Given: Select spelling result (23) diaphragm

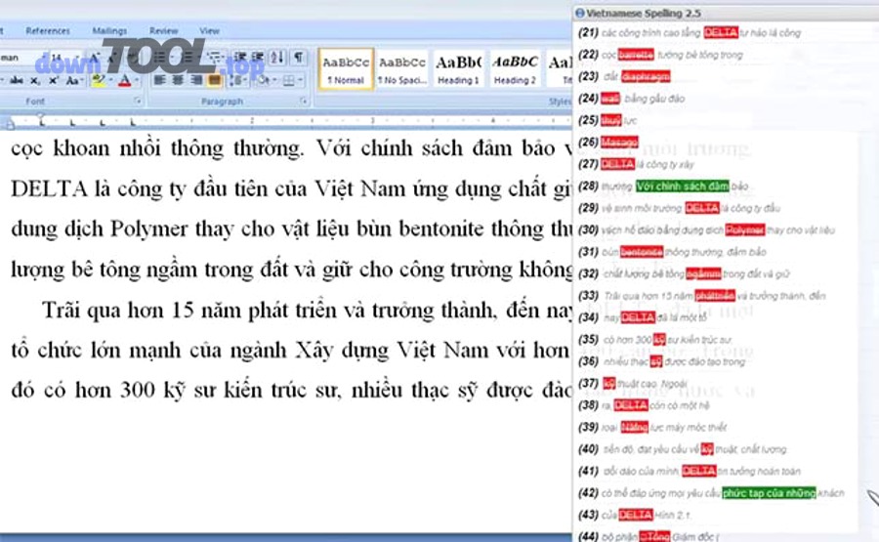Looking at the screenshot, I should (646, 76).
